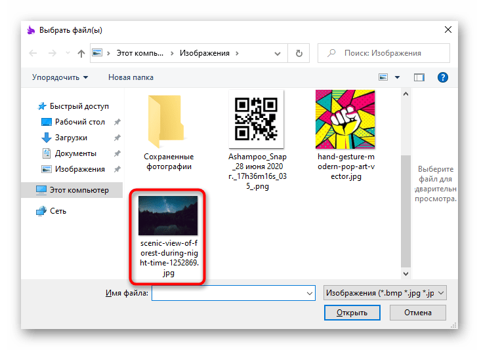This screenshot has height=350, width=479.
Task: Go up one folder level
Action: pyautogui.click(x=81, y=54)
